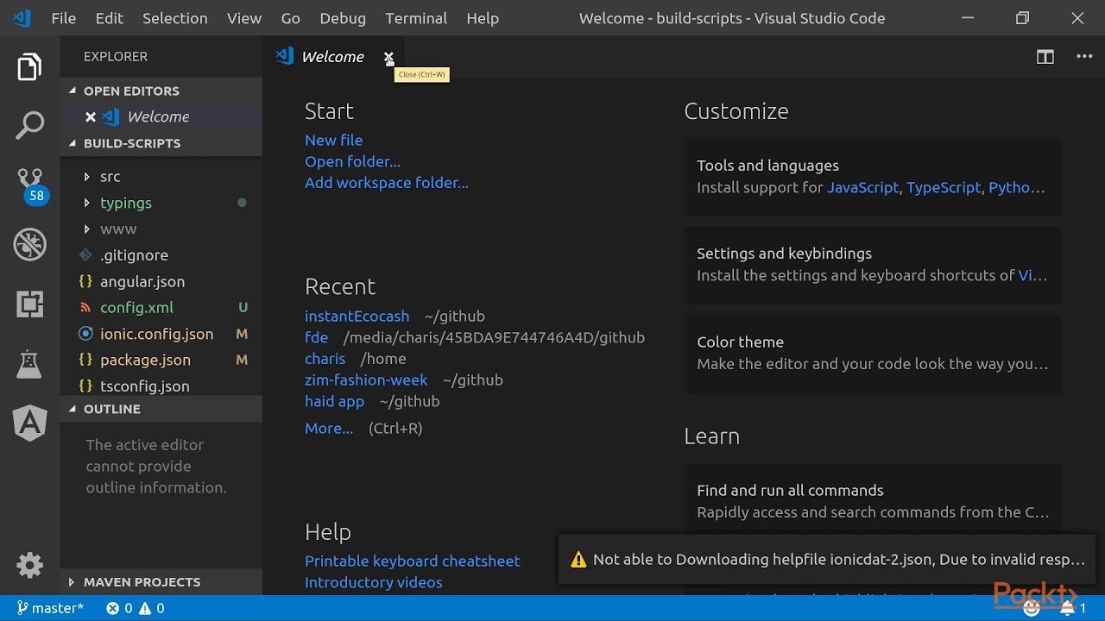1105x621 pixels.
Task: Open package.json in the explorer
Action: (145, 361)
